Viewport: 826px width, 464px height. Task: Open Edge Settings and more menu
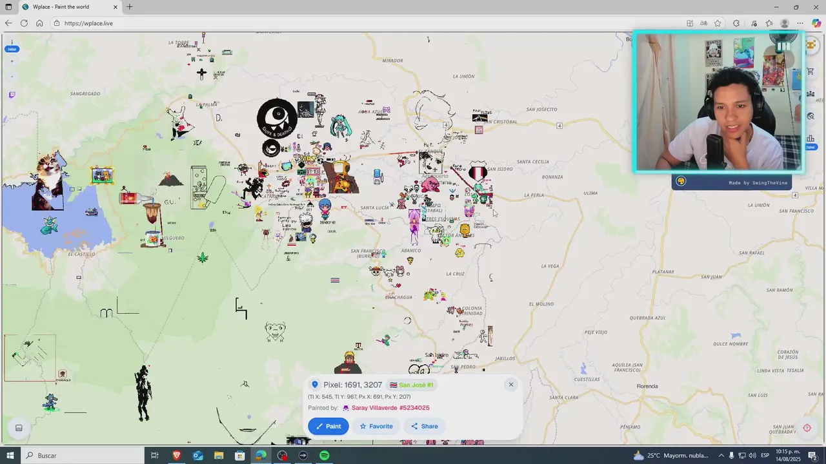(x=800, y=23)
